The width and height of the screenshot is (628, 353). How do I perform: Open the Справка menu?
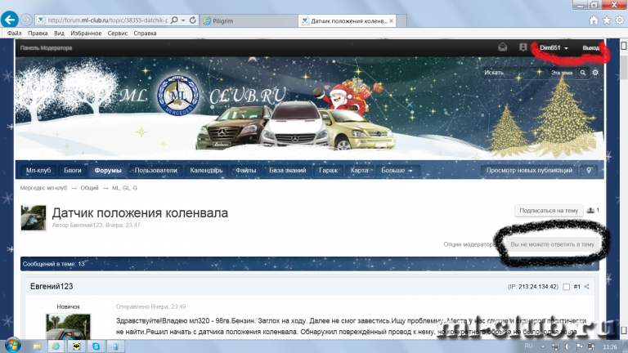pyautogui.click(x=145, y=34)
